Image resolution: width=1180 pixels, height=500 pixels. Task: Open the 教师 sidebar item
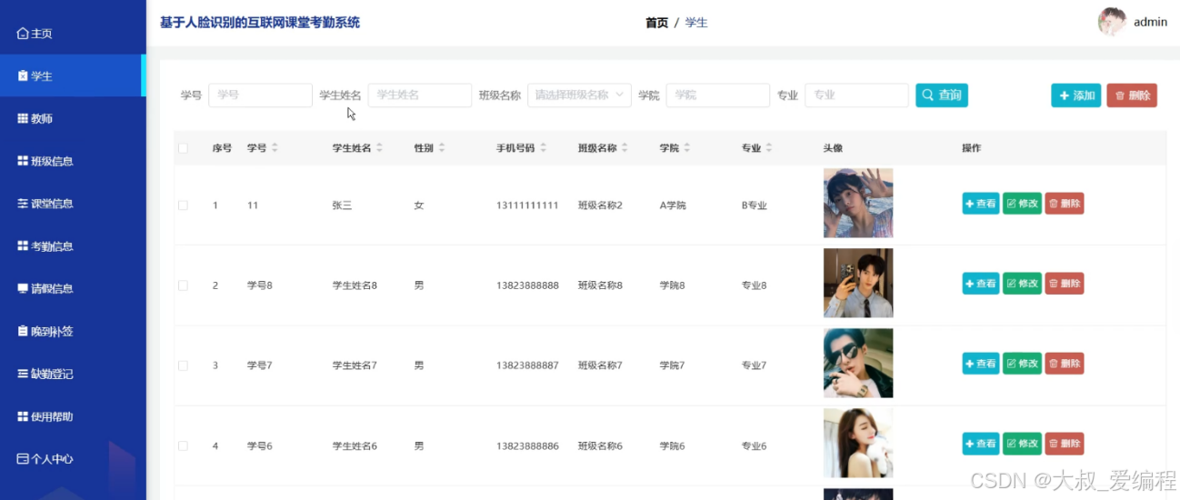point(71,119)
